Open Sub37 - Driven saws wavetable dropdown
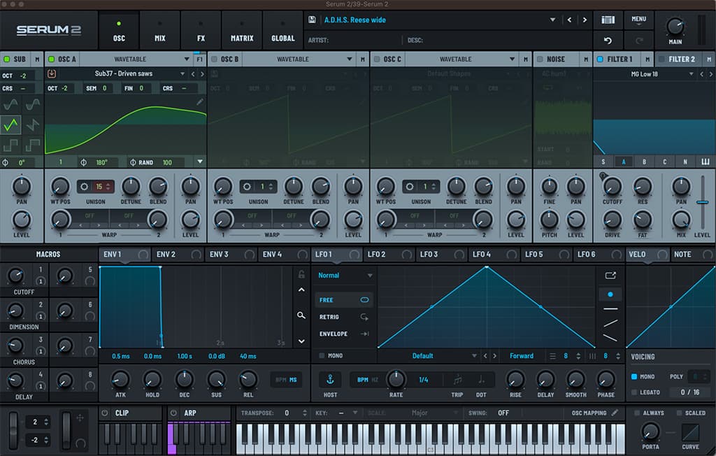 tap(182, 73)
